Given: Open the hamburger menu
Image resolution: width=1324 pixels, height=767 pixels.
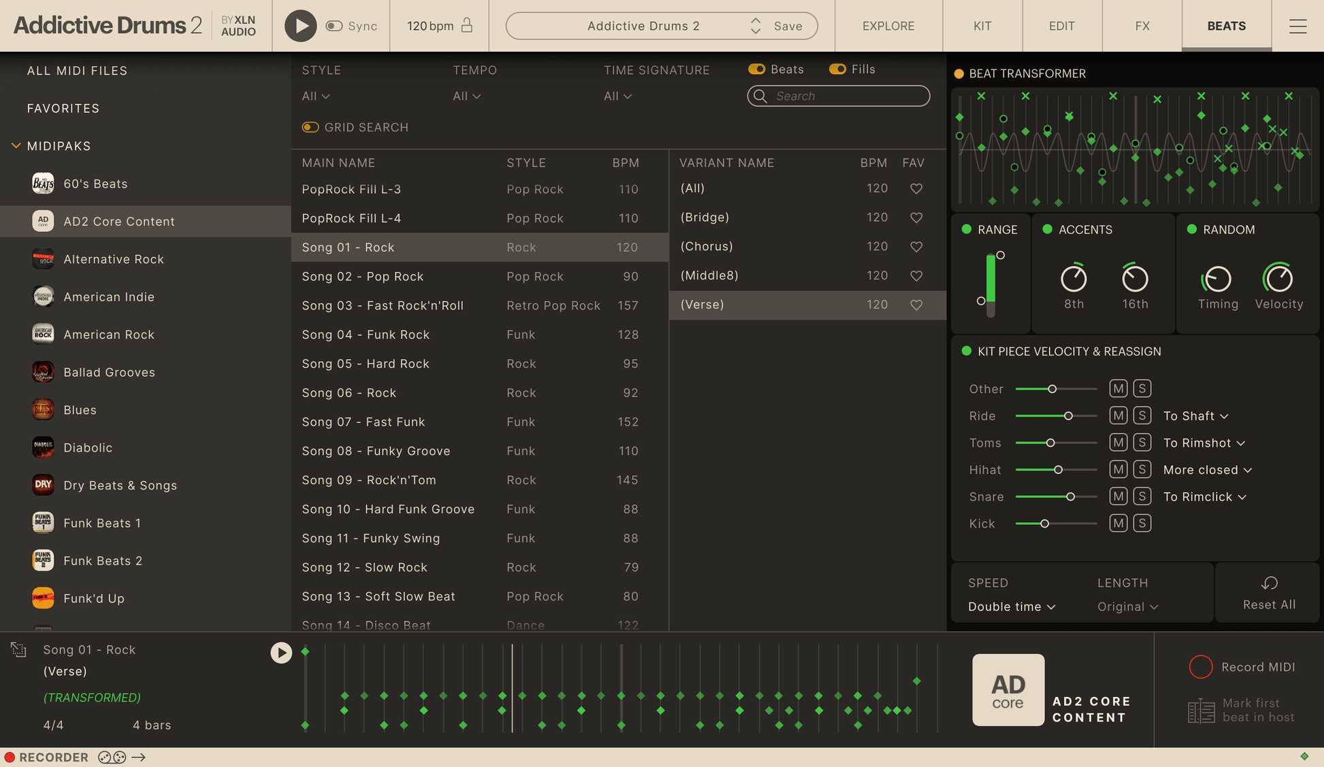Looking at the screenshot, I should (1298, 26).
